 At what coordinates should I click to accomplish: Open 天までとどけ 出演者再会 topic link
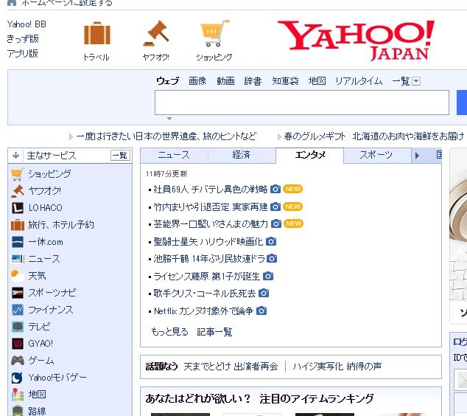tap(231, 366)
